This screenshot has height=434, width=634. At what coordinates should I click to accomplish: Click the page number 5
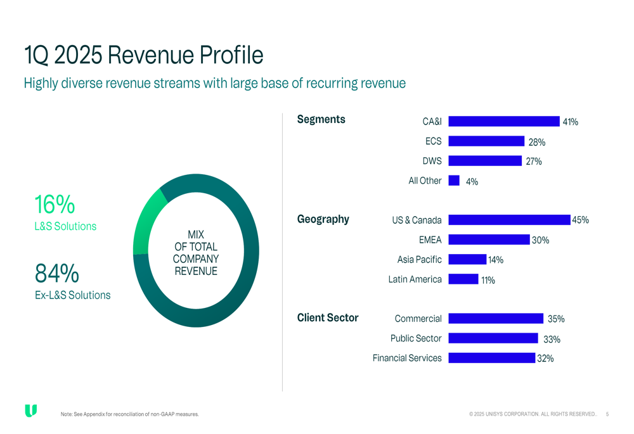[607, 414]
